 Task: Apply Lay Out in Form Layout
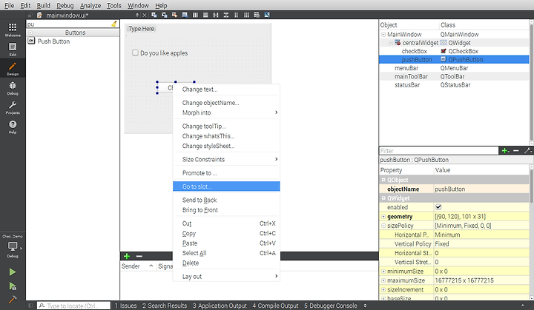(236, 15)
